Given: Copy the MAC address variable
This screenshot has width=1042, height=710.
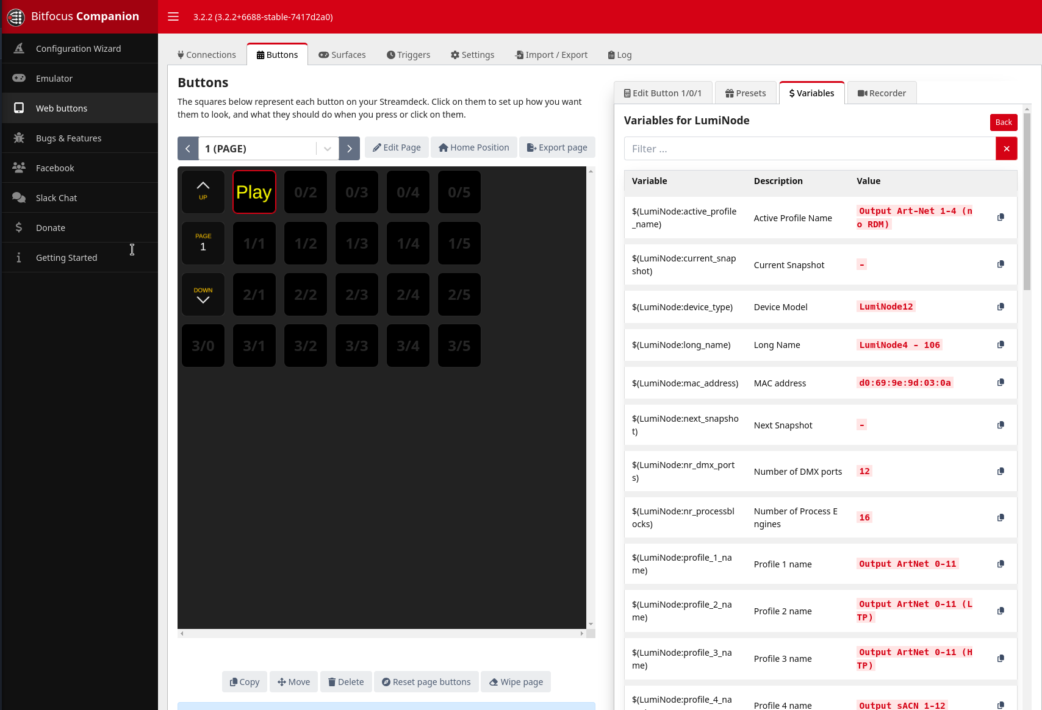Looking at the screenshot, I should pos(1001,383).
